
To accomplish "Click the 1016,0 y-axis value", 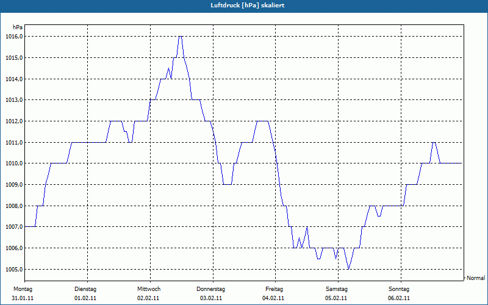I will [14, 37].
